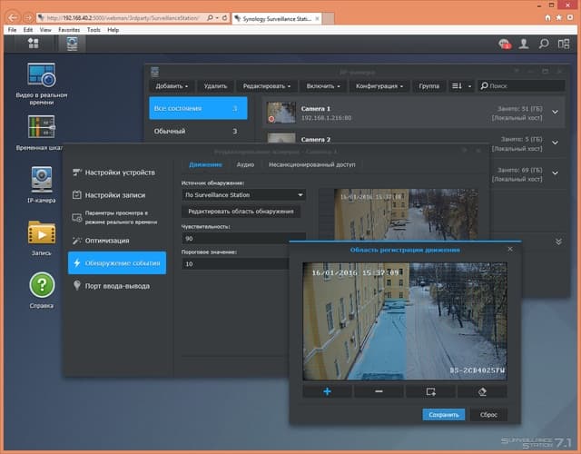Switch to the Аудио tab
Screen dimensions: 581x454
coord(245,165)
